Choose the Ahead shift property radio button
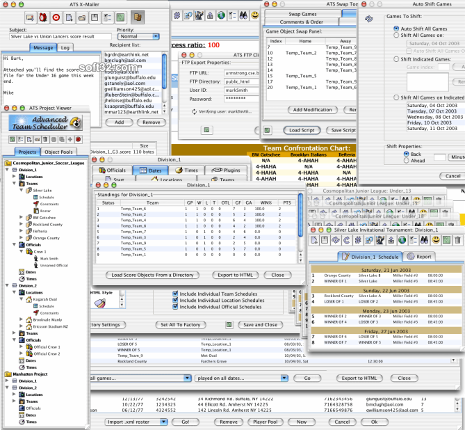465x430 pixels. pos(407,160)
